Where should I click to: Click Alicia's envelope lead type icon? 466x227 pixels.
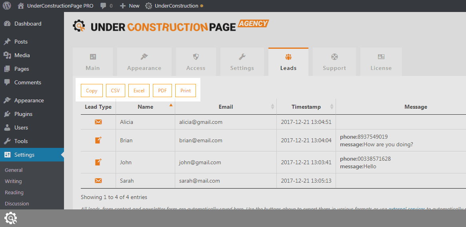(98, 122)
